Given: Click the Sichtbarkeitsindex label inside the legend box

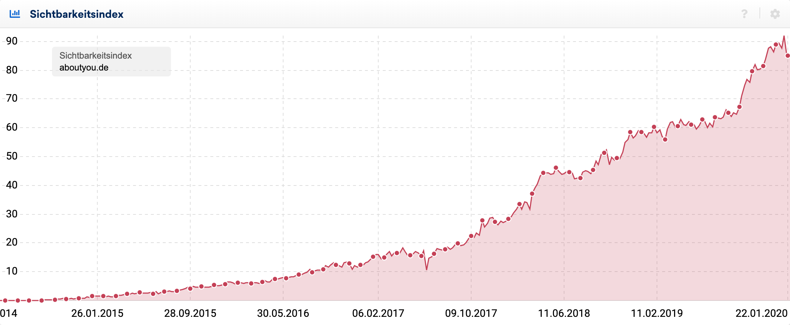Looking at the screenshot, I should click(x=95, y=56).
